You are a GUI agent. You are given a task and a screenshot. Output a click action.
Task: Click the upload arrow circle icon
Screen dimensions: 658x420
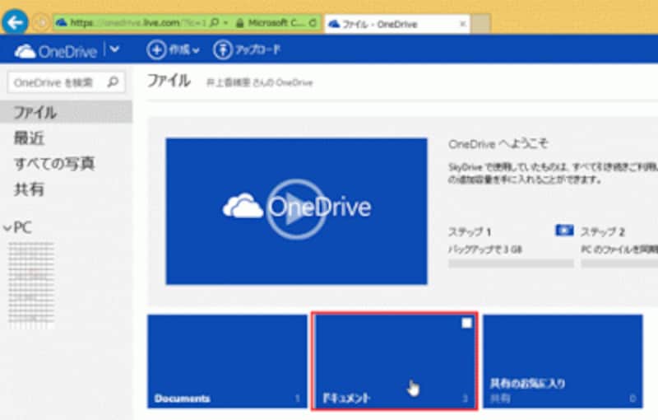(x=222, y=50)
